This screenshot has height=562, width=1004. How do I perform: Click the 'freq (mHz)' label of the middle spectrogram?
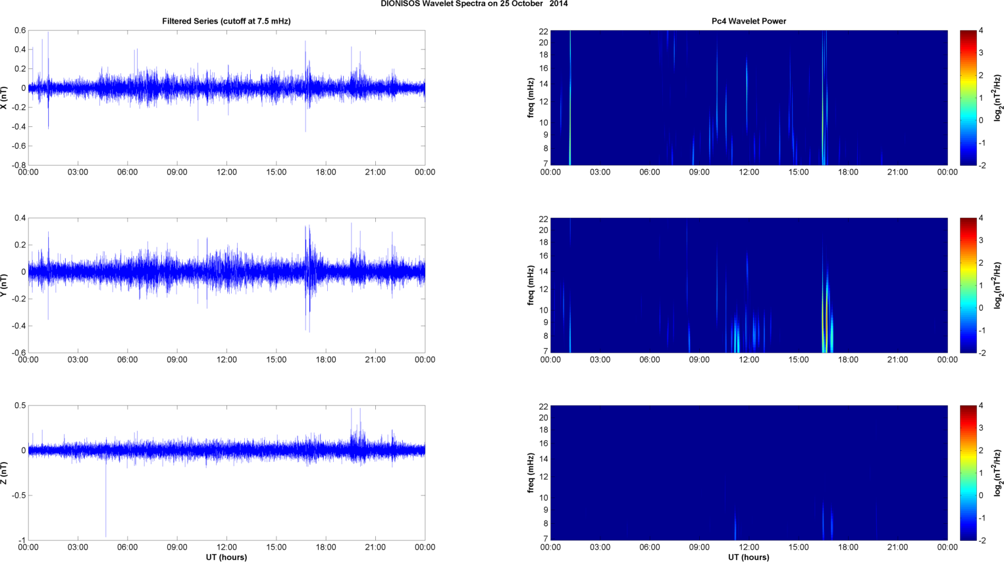[x=531, y=285]
